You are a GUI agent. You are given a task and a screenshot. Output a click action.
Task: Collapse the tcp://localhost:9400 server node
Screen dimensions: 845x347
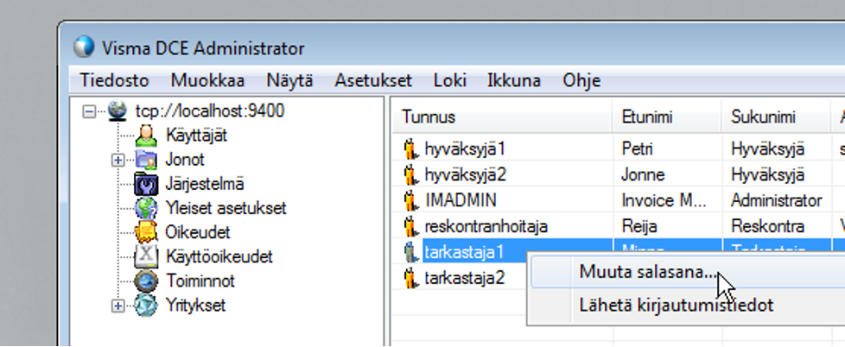[x=90, y=111]
